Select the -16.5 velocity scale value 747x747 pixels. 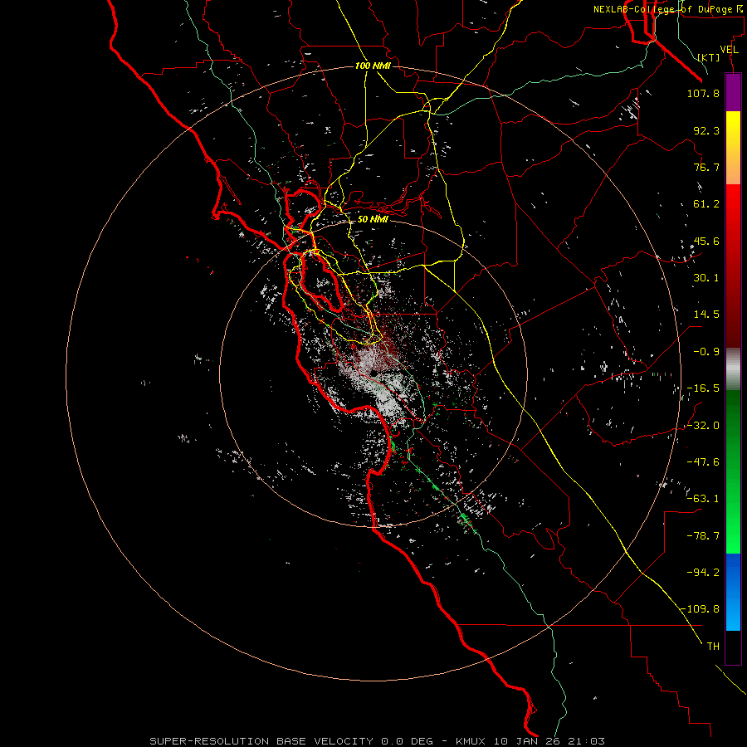point(703,388)
